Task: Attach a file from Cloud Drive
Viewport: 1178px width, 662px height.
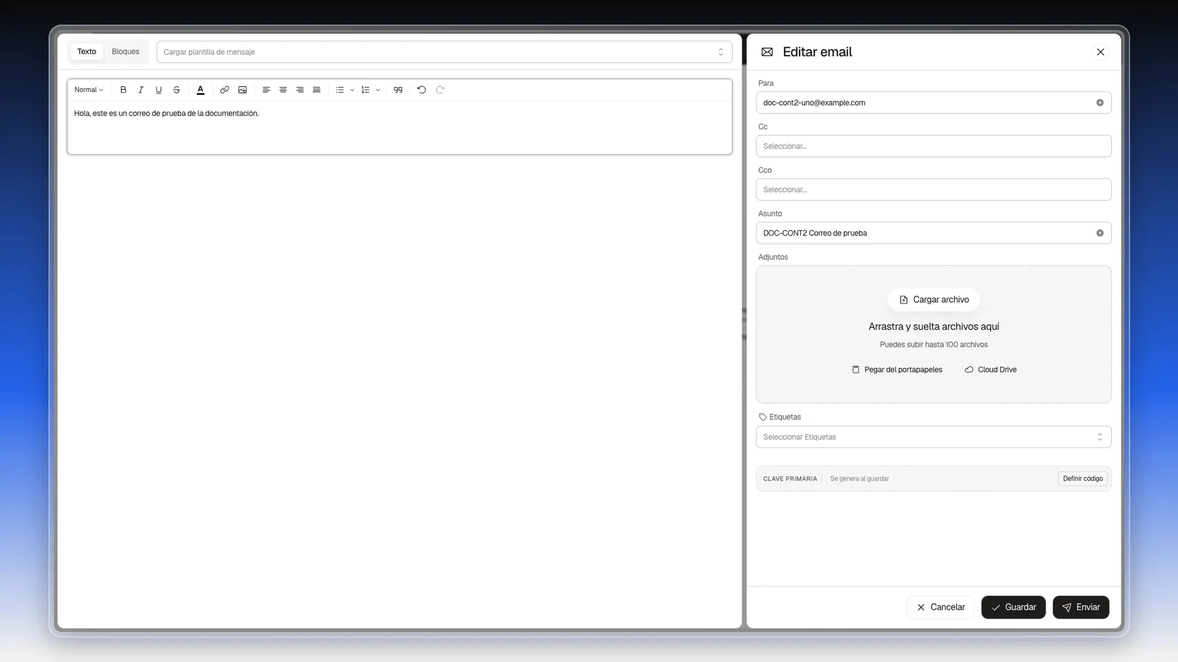Action: (x=990, y=370)
